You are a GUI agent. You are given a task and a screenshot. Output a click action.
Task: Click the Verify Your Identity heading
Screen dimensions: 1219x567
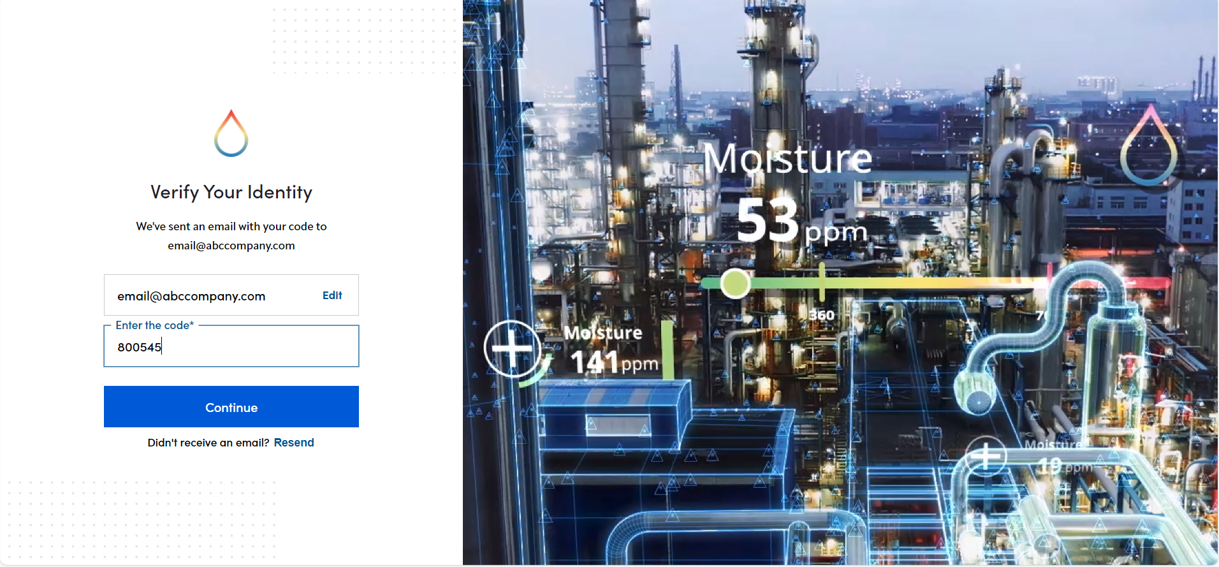point(231,192)
